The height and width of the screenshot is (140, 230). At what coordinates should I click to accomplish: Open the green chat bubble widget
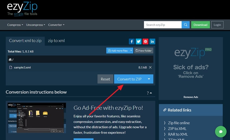[221, 132]
